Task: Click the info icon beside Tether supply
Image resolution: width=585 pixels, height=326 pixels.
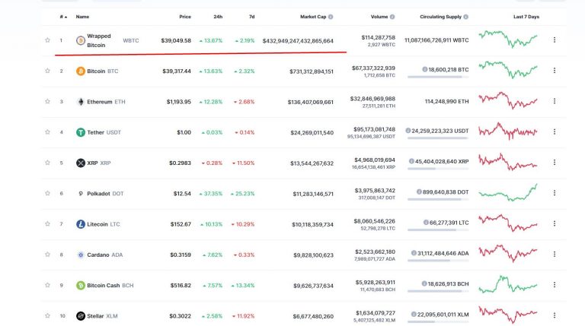Action: [408, 131]
